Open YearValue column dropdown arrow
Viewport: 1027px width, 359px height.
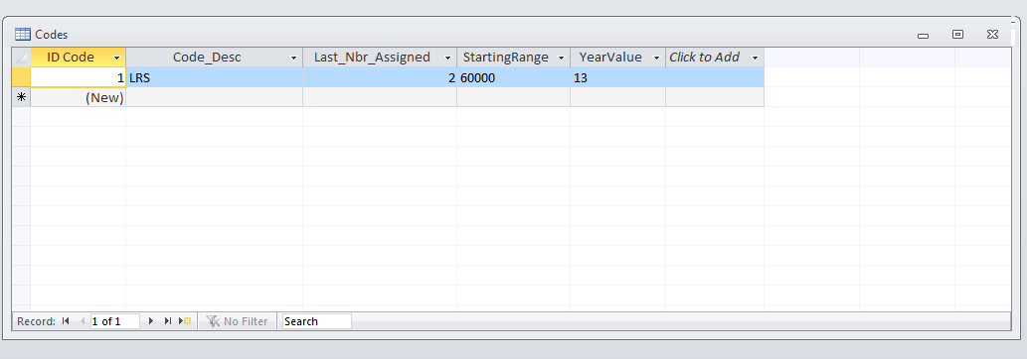click(x=657, y=58)
